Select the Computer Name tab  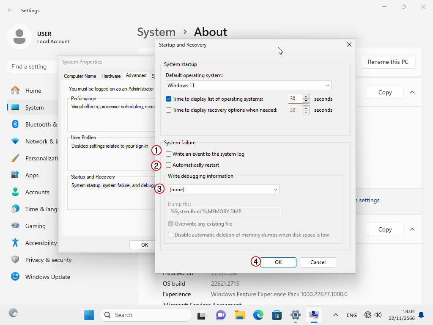80,76
